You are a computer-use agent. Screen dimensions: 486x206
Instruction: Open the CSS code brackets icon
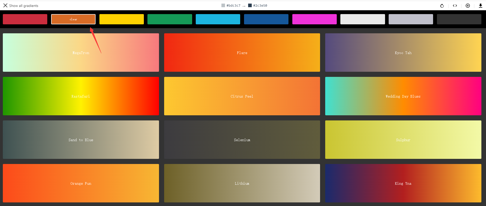click(x=455, y=6)
